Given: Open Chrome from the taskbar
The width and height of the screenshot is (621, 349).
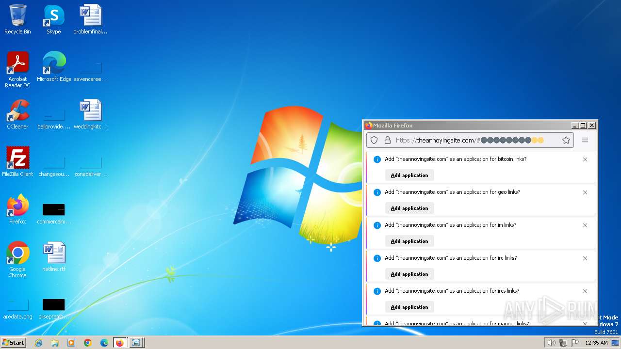Looking at the screenshot, I should (x=88, y=343).
